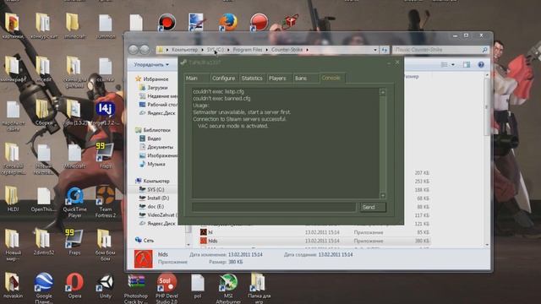Open the novaskin desktop folder
Screen dimensions: 541x304
(x=13, y=285)
